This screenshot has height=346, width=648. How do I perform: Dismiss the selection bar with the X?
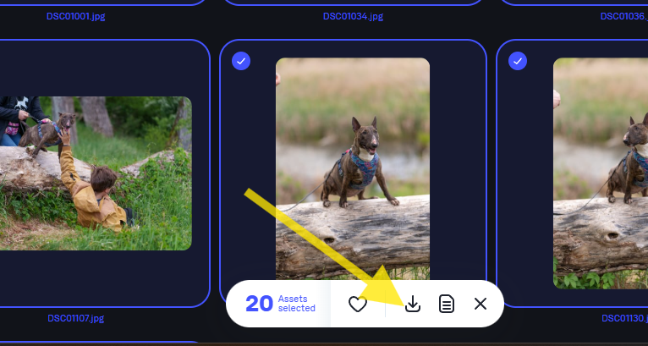[481, 304]
